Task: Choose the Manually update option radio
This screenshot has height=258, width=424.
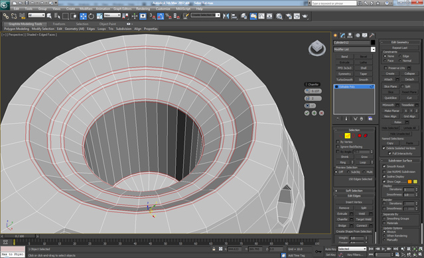Action: click(x=384, y=240)
